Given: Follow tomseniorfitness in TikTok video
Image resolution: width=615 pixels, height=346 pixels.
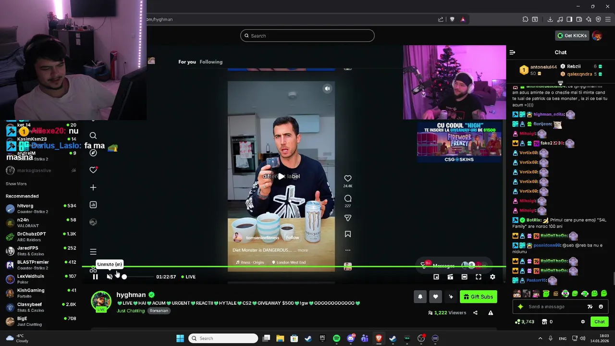Looking at the screenshot, I should click(292, 237).
